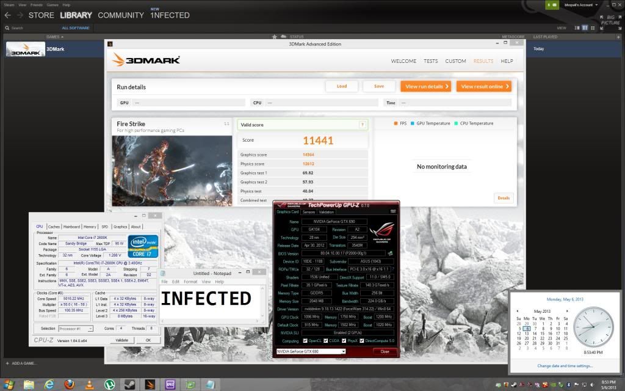Click Steam's forward navigation arrow
The height and width of the screenshot is (391, 625).
click(20, 15)
